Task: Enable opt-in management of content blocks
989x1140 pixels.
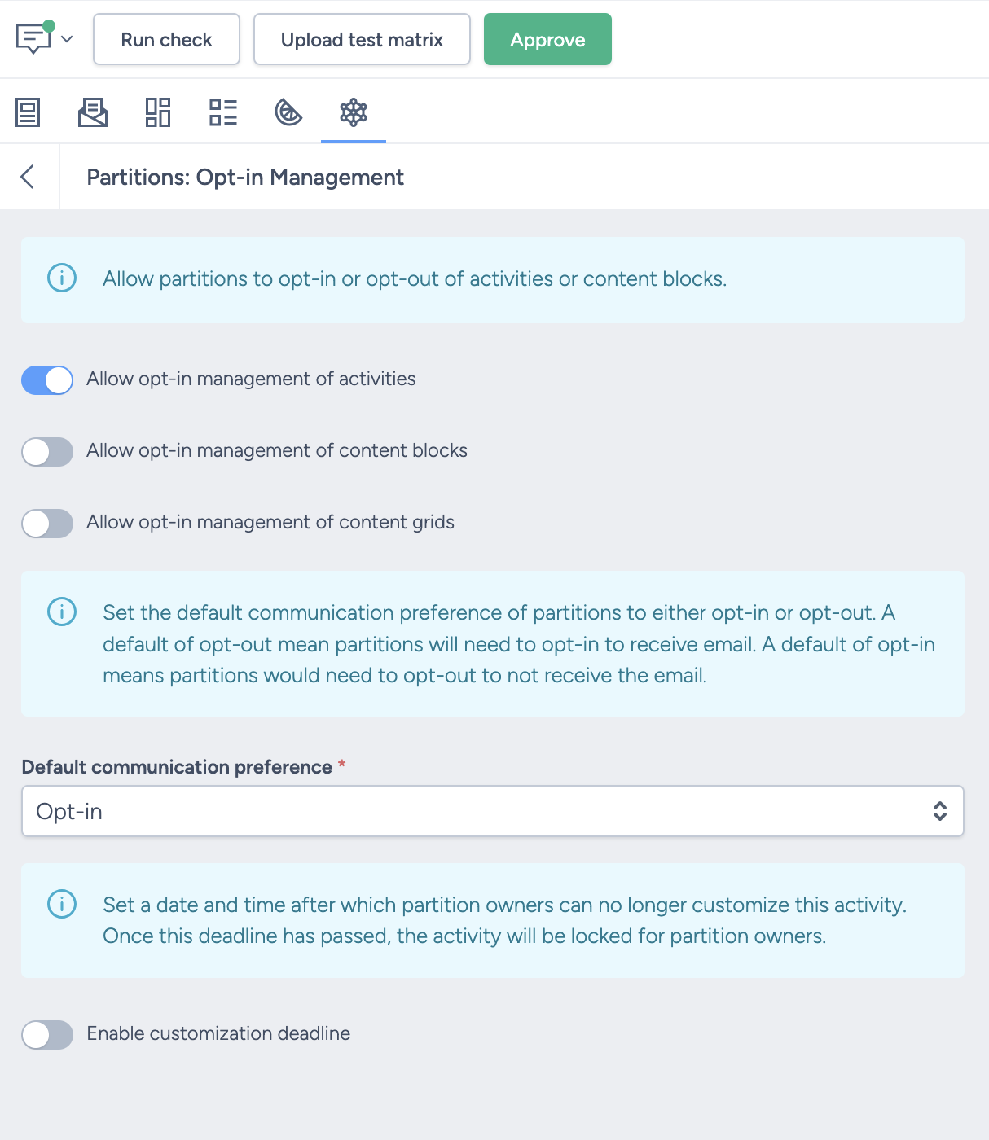Action: click(46, 452)
